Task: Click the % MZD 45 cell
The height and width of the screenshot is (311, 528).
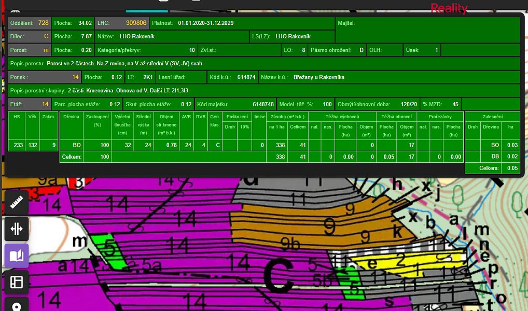Action: tap(441, 104)
